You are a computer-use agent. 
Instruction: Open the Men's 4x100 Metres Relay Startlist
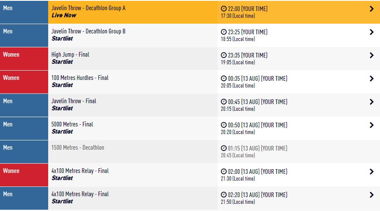point(62,201)
